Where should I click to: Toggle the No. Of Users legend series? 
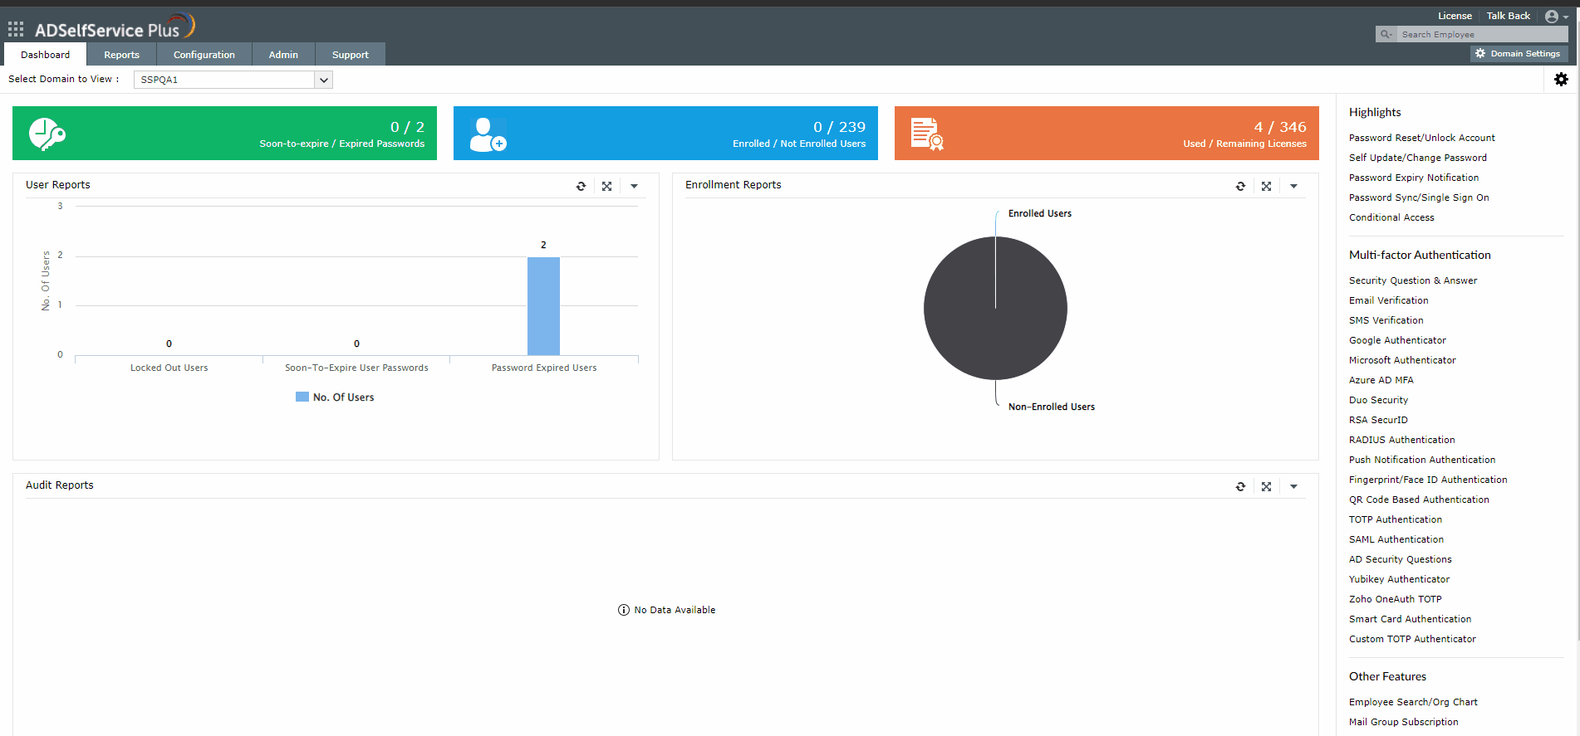click(335, 397)
